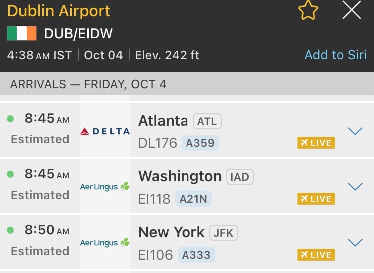Tap the A21N aircraft type badge
This screenshot has width=374, height=273.
coord(195,199)
